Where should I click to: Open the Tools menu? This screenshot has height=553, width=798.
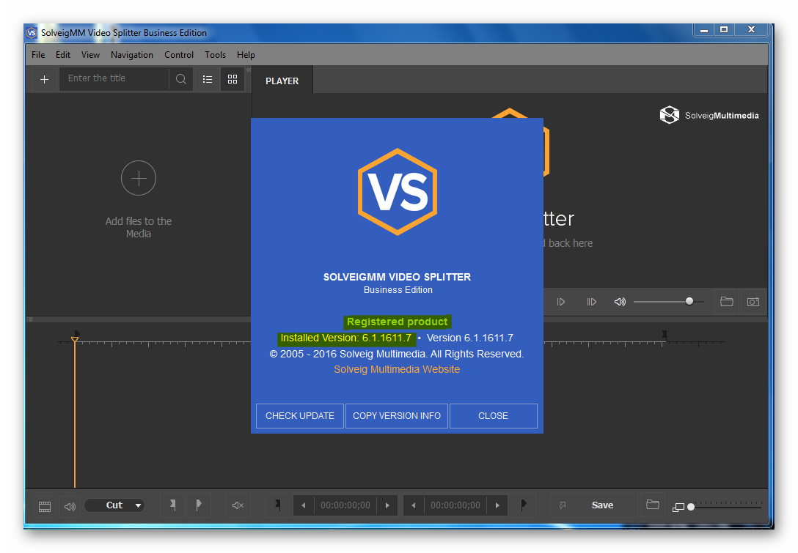click(x=216, y=55)
